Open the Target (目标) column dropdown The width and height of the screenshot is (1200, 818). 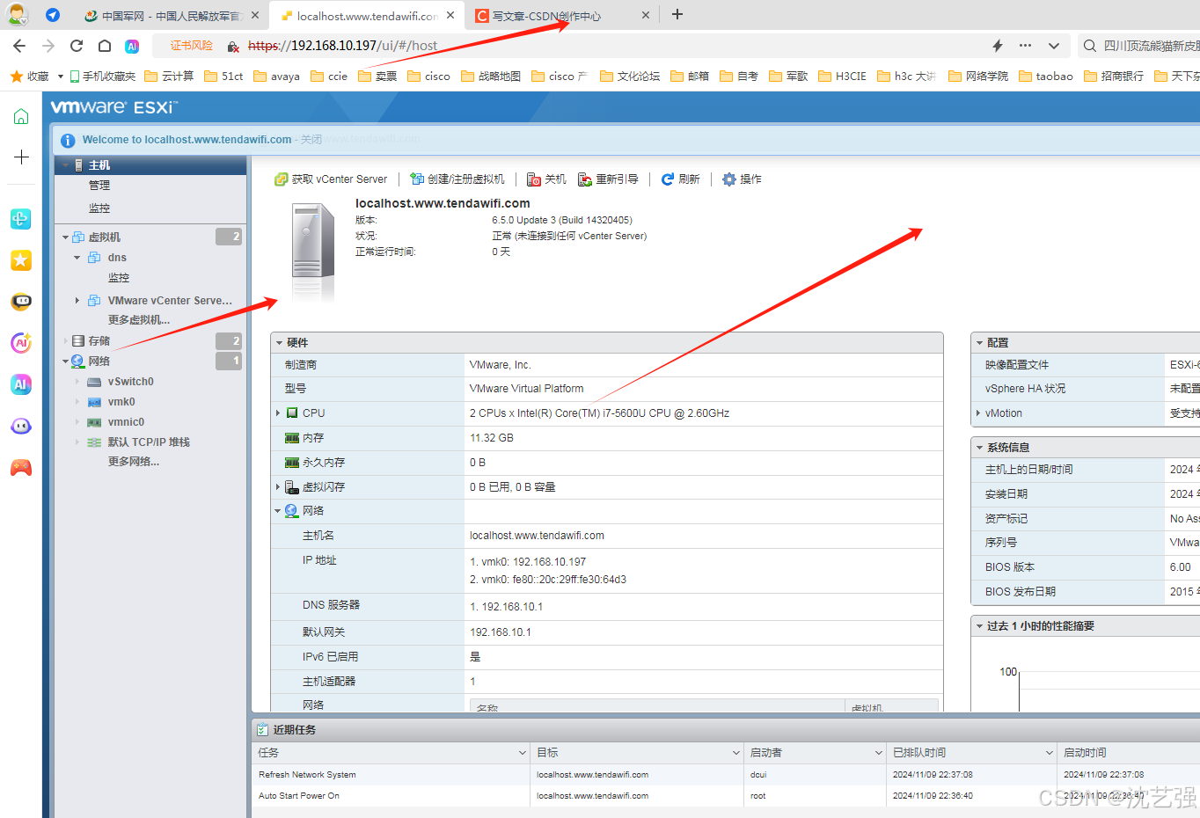(x=736, y=753)
